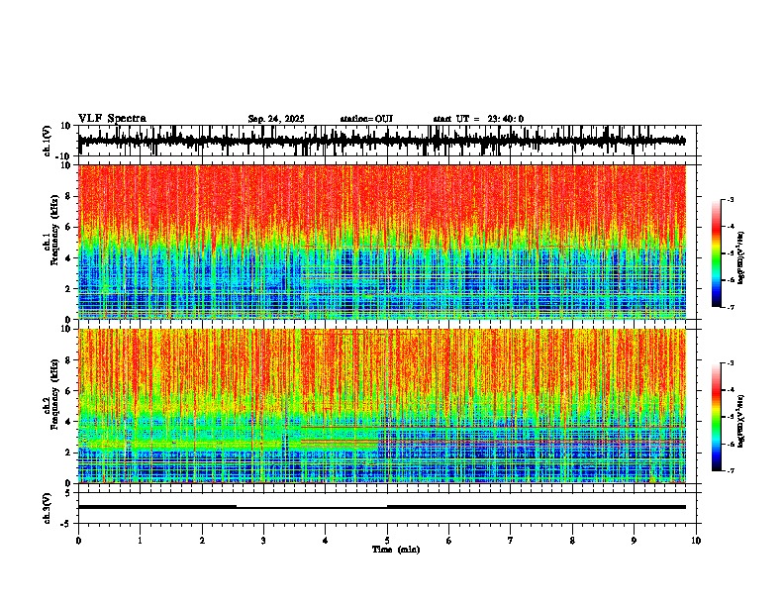Click the thin segment of the ch.3 trace
Viewport: 784px width, 606px height.
tap(312, 507)
